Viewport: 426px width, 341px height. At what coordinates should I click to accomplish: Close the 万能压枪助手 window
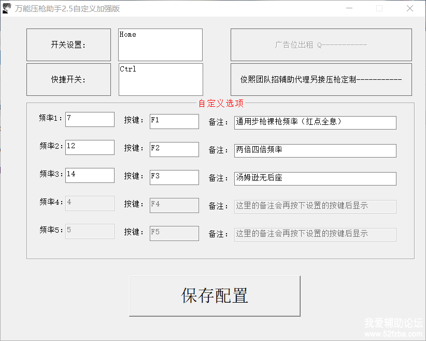(410, 8)
